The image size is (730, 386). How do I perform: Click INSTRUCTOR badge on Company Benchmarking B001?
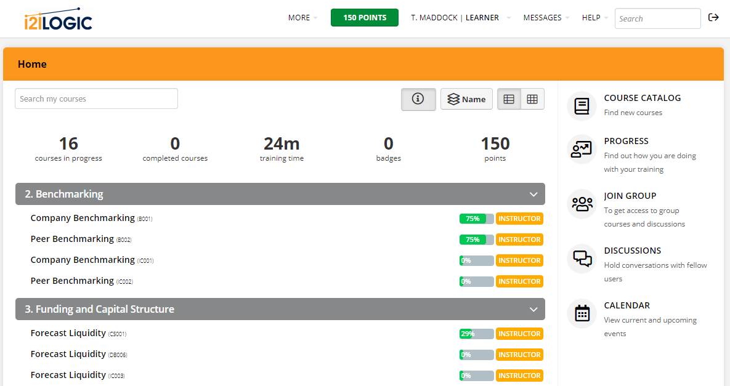point(519,219)
